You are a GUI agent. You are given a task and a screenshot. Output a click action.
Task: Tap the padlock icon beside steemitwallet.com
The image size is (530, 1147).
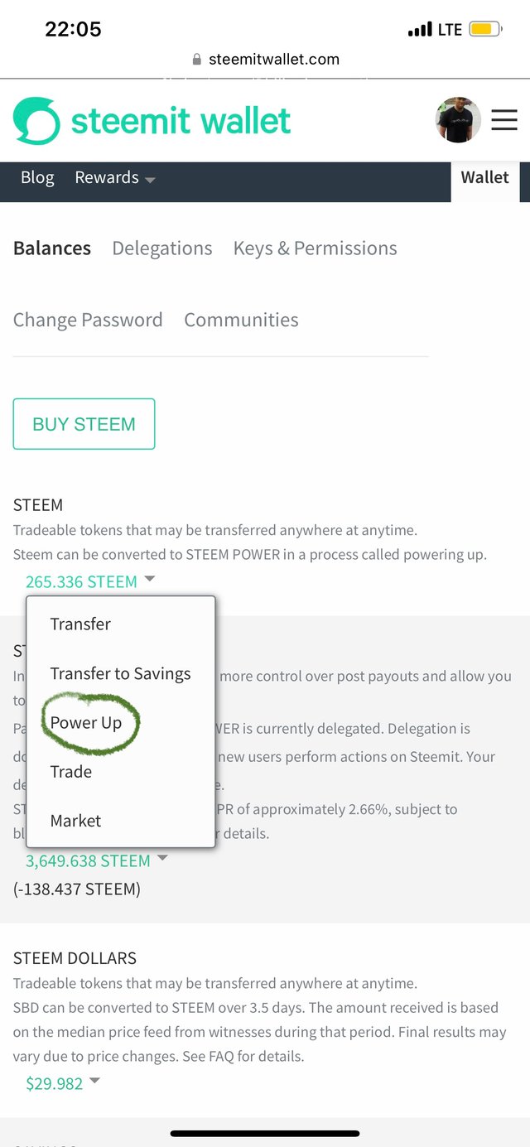(197, 59)
